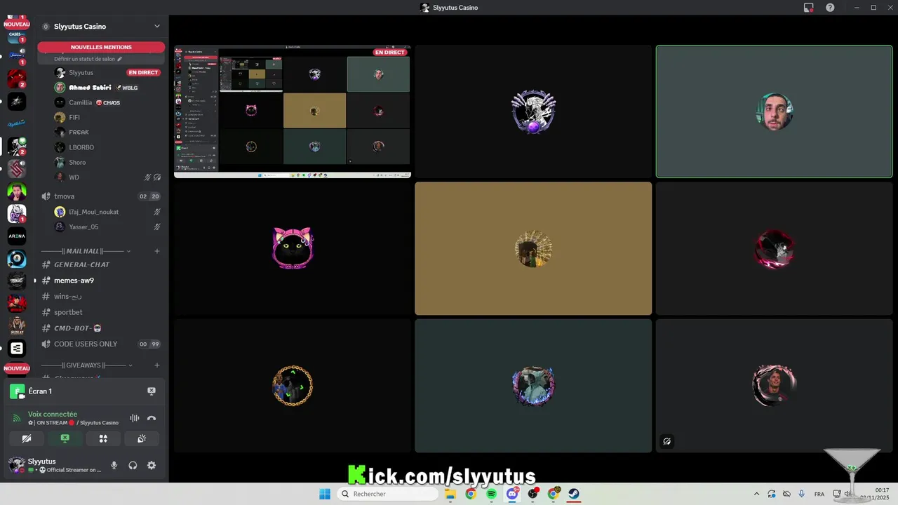Open the 8-ball pool server icon
898x505 pixels.
pos(17,259)
